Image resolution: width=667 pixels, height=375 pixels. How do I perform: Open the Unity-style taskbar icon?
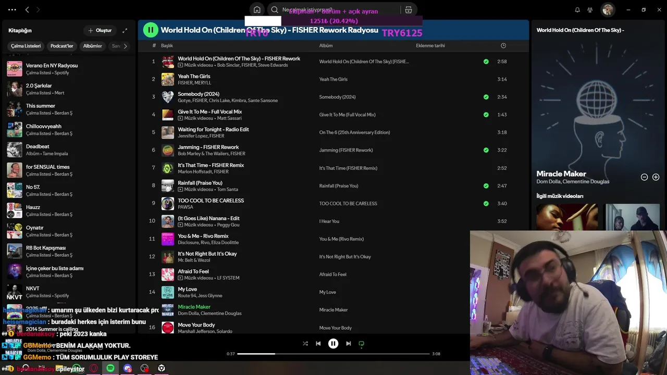tap(162, 368)
